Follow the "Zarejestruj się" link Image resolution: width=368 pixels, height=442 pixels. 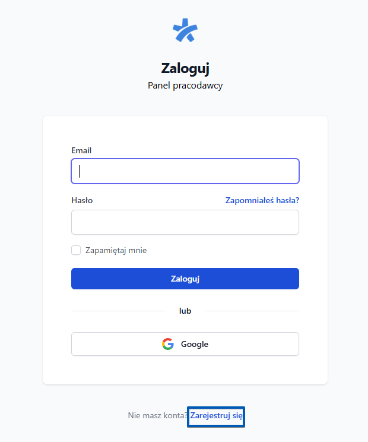[x=216, y=416]
